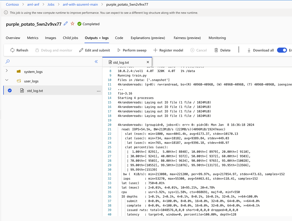Click the info icon in the runtime banner

pyautogui.click(x=6, y=13)
